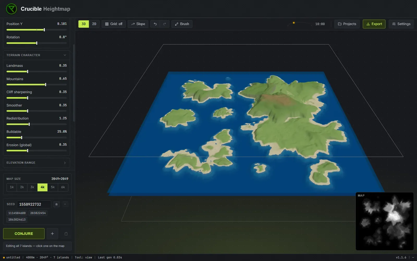Adjust the Mountains slider
The width and height of the screenshot is (417, 261).
(36, 85)
